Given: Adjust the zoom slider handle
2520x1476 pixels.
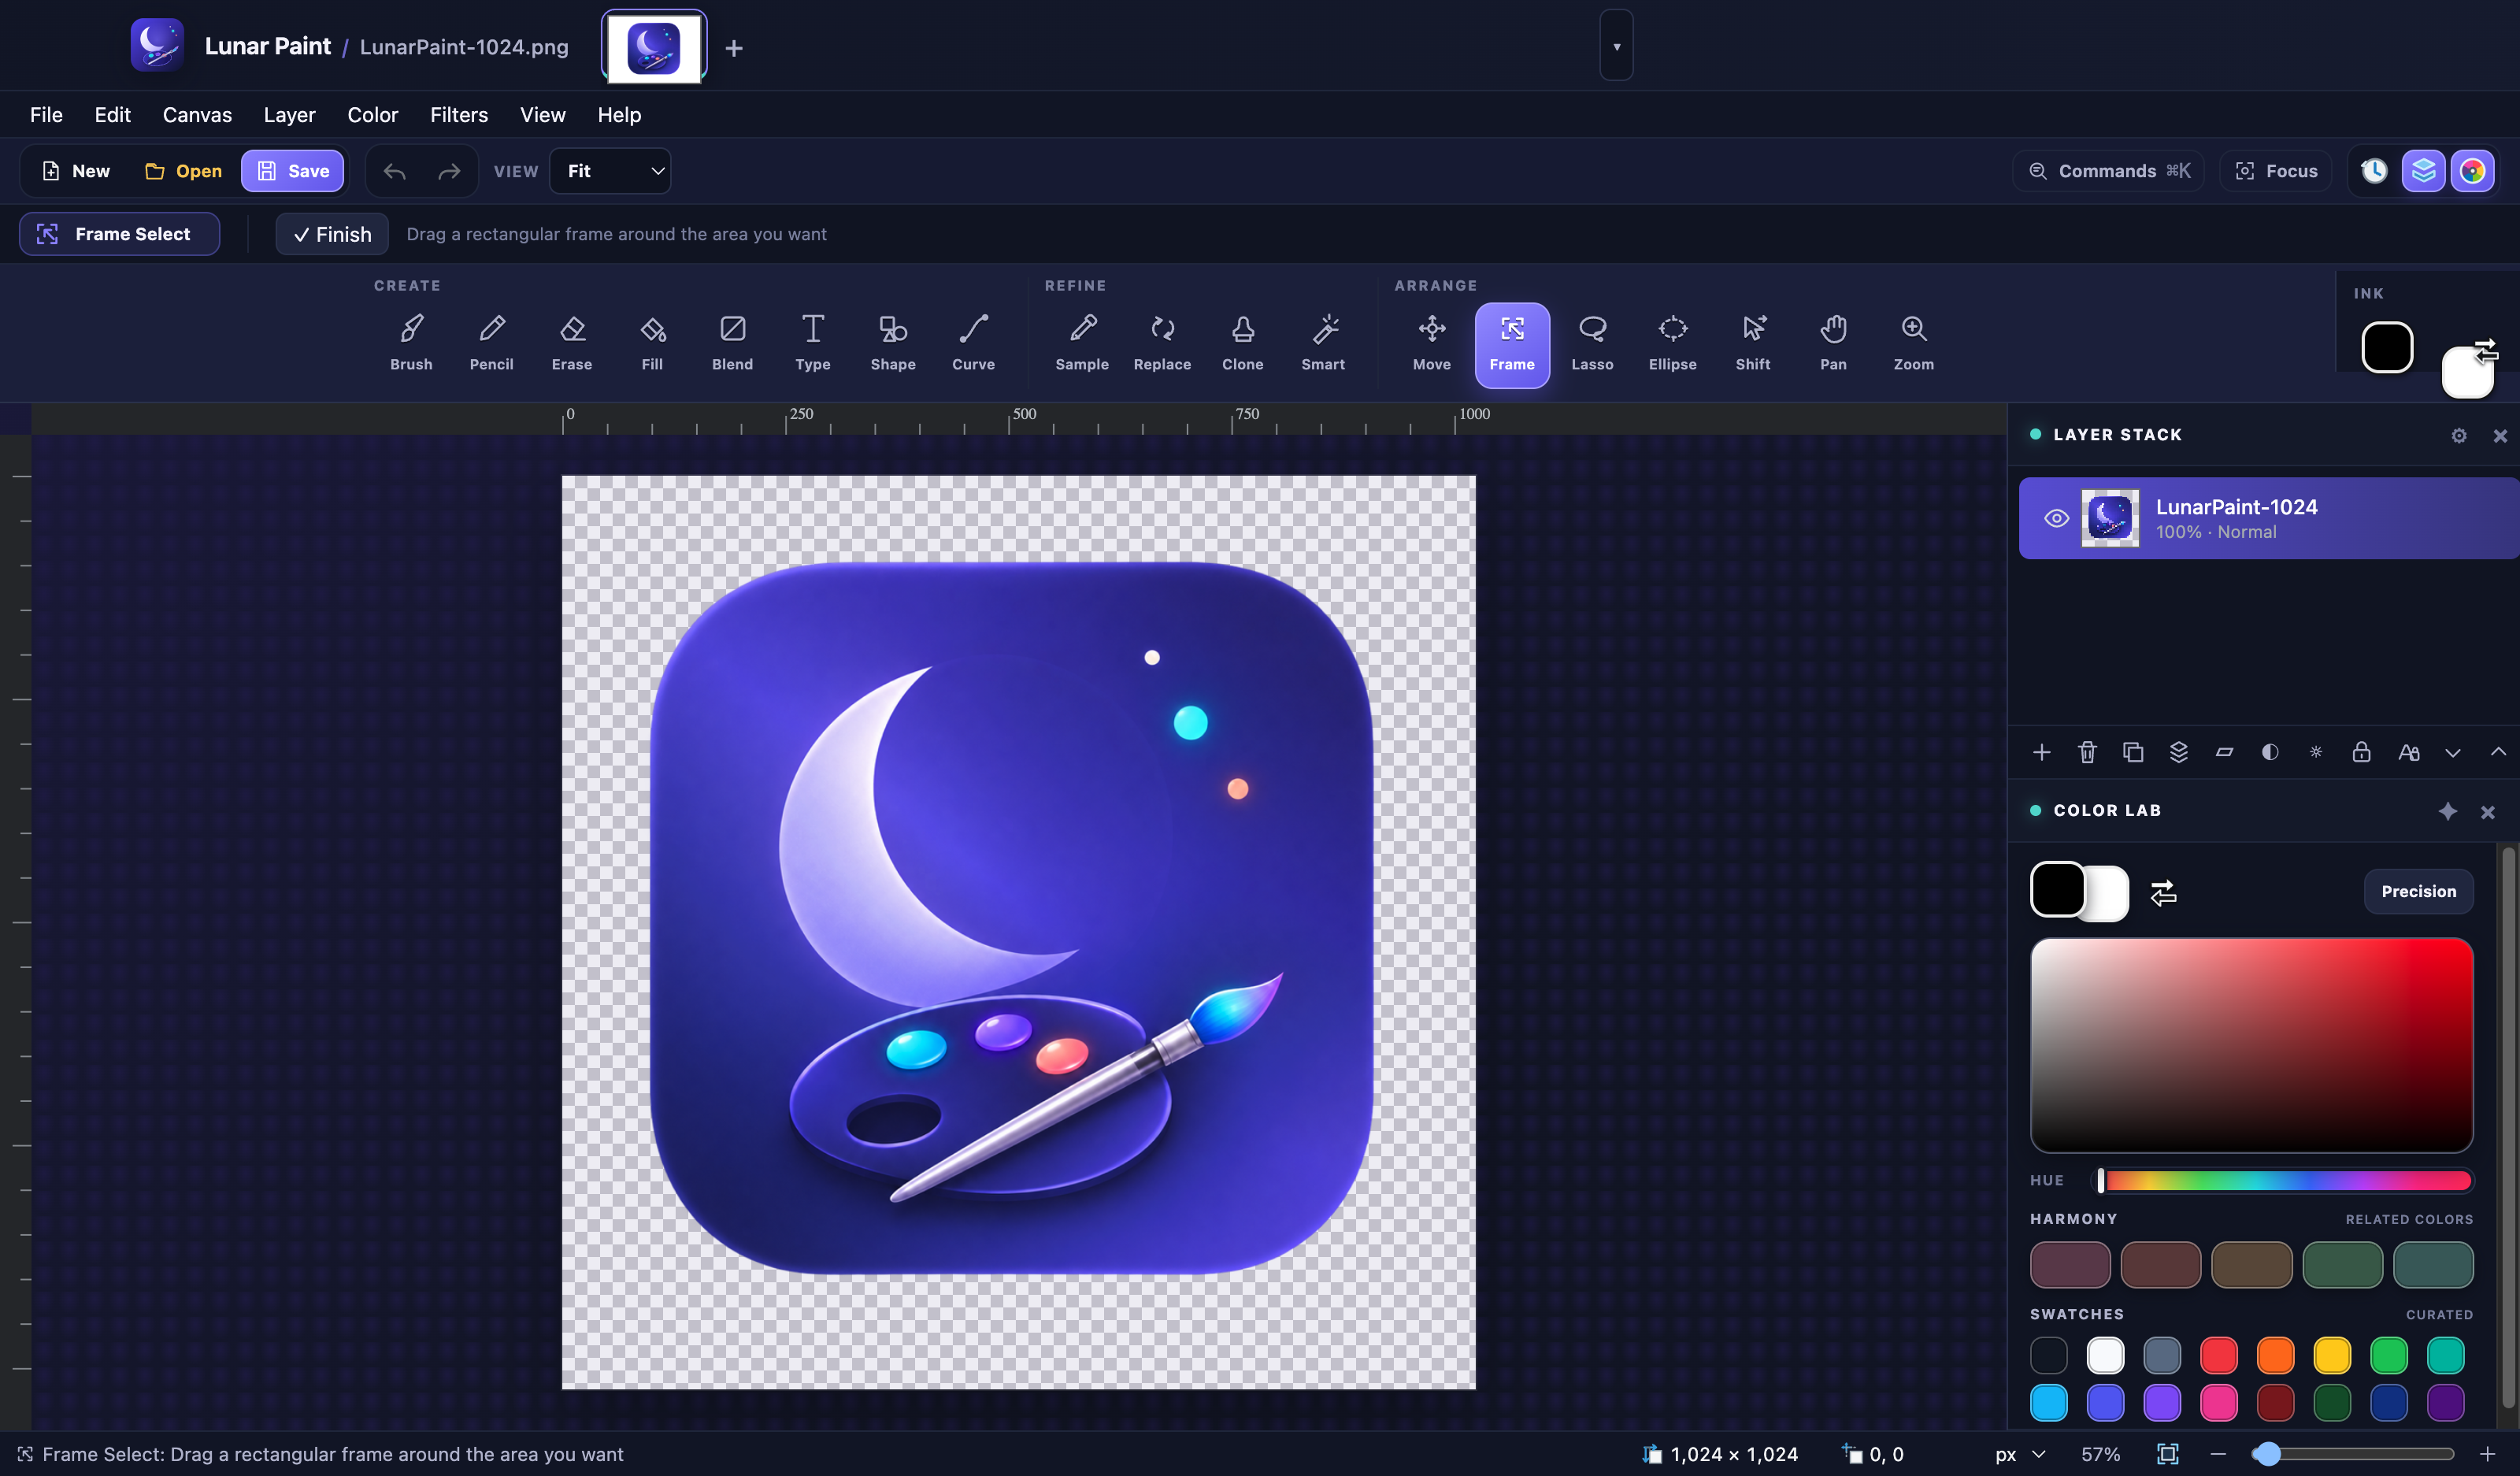Looking at the screenshot, I should (2267, 1454).
